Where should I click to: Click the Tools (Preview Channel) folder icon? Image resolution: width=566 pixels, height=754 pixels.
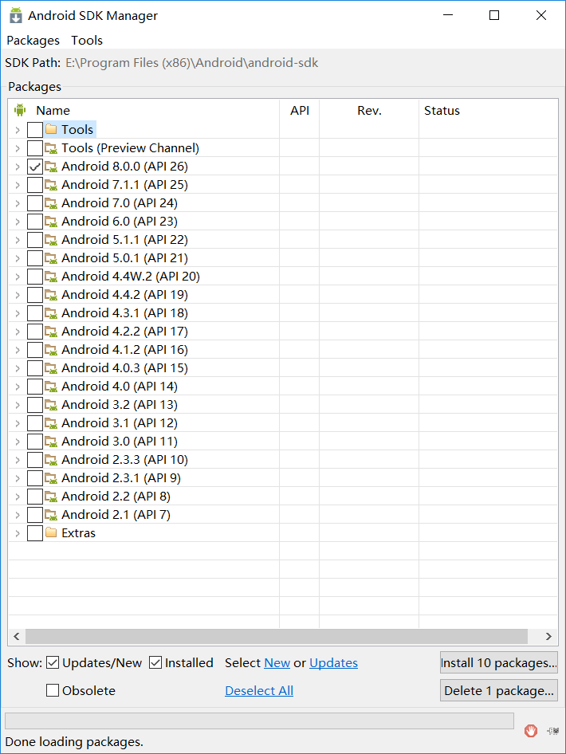[x=51, y=147]
